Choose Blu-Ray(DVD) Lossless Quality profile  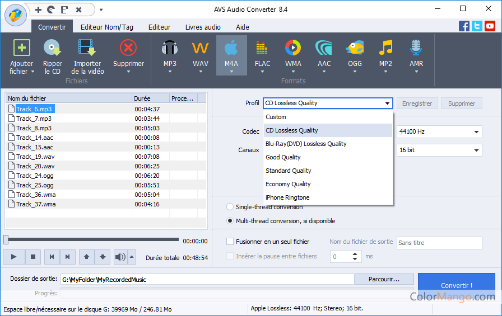pos(328,144)
